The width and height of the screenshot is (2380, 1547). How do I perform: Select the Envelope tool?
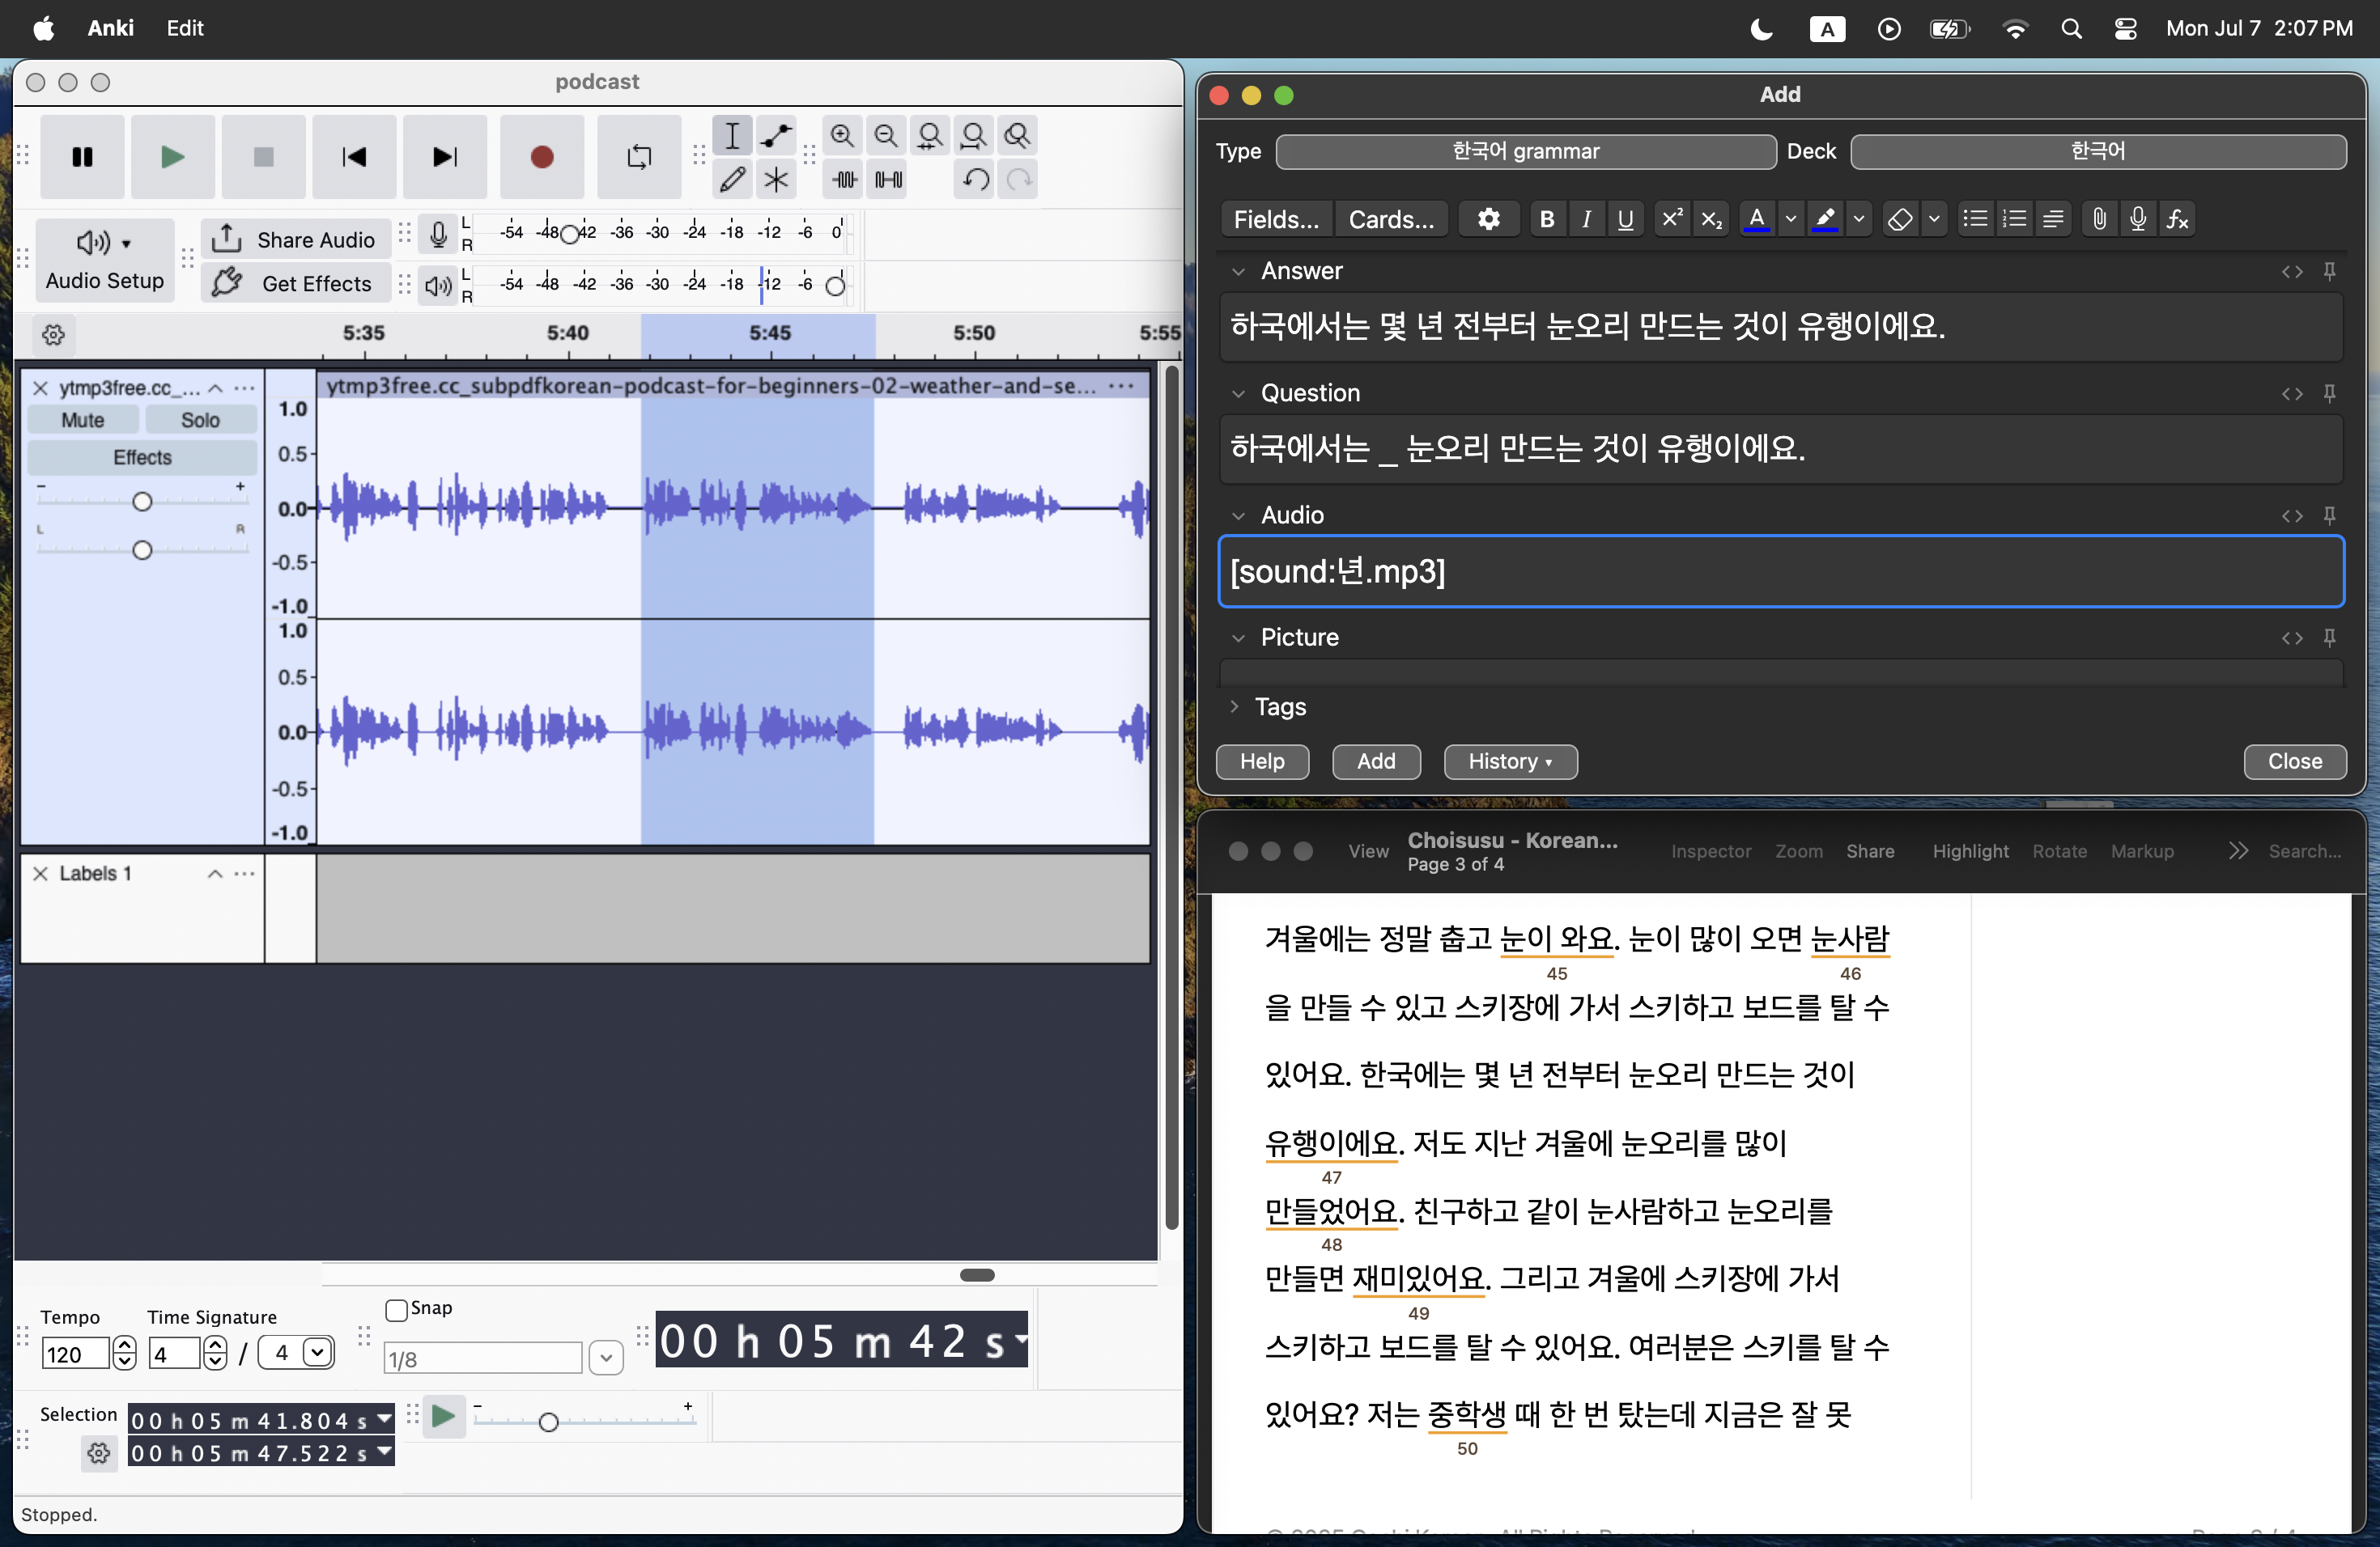[775, 135]
